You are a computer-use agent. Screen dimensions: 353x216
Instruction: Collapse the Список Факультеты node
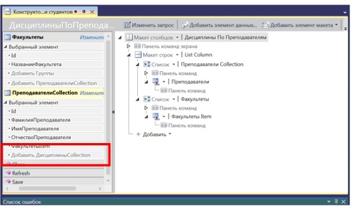coord(137,100)
